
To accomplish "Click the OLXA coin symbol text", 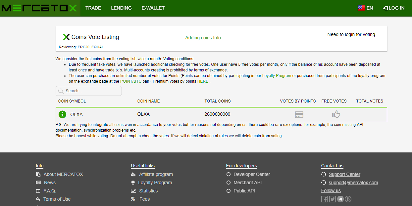I will coord(77,115).
